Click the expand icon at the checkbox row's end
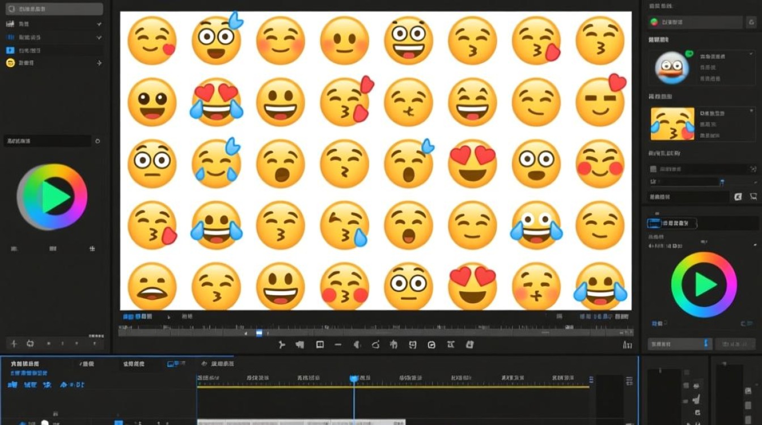This screenshot has height=425, width=762. 753,169
